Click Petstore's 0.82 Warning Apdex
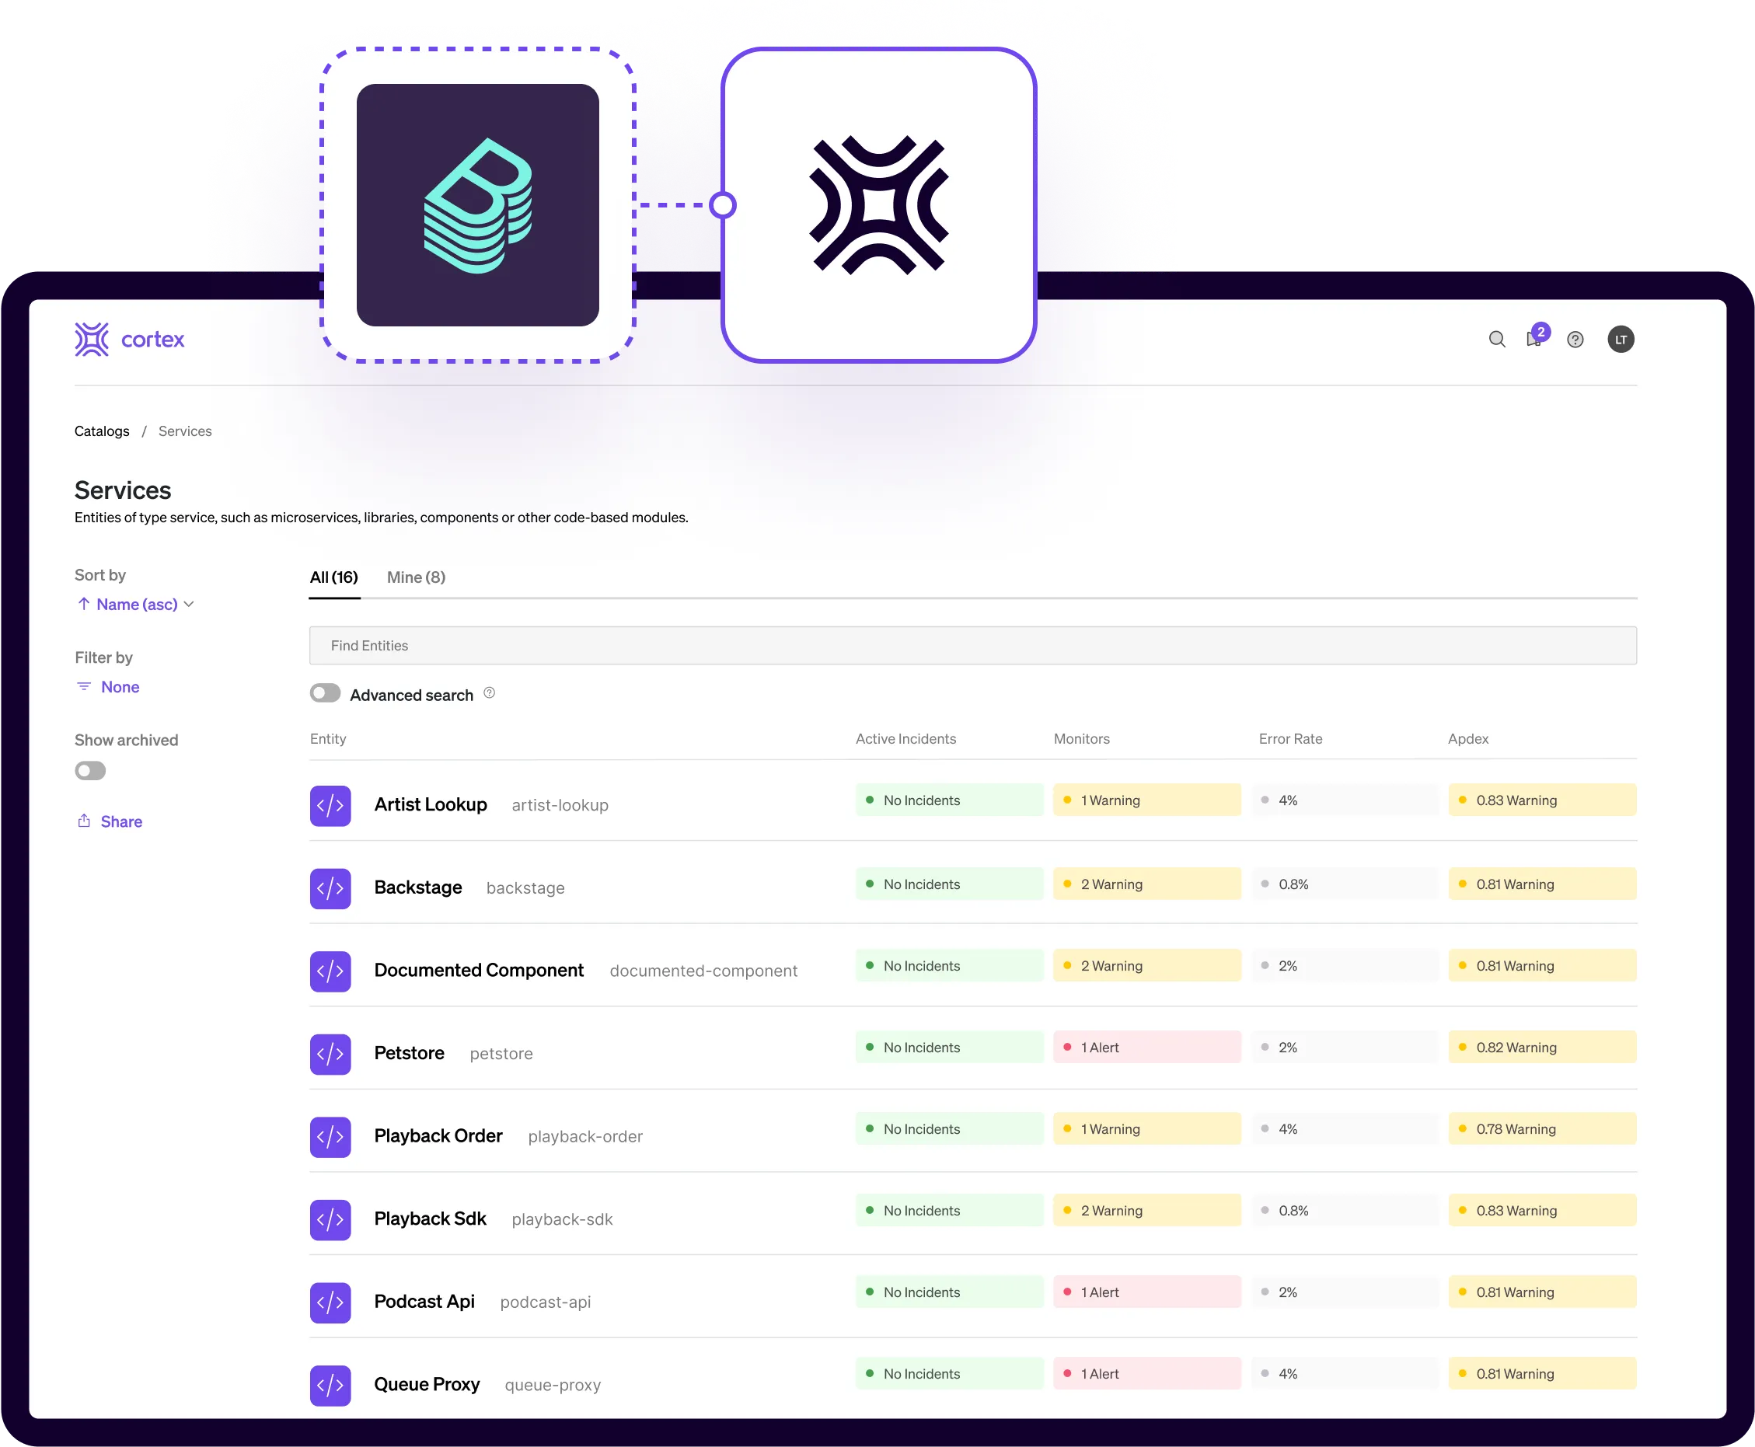Viewport: 1755px width, 1447px height. pyautogui.click(x=1541, y=1047)
